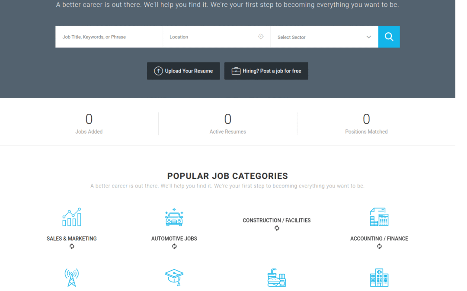Viewport: 467px width, 291px height.
Task: Open the hospital building healthcare icon
Action: point(379,278)
